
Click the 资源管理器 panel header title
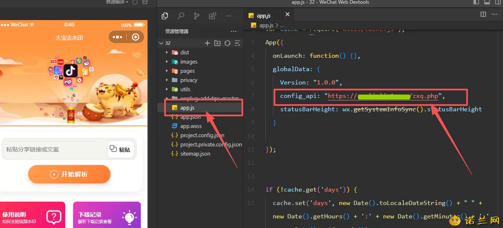pos(177,31)
